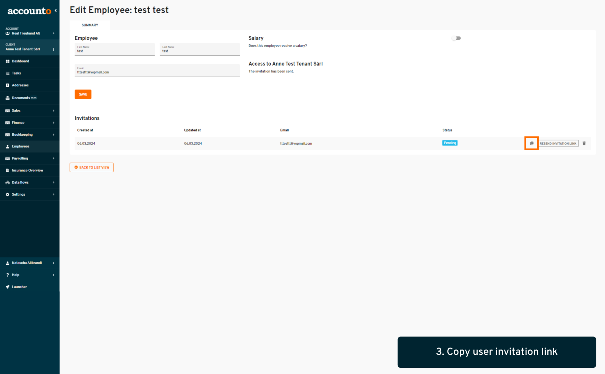Screen dimensions: 605x374
Task: Go back to list view
Action: [x=91, y=168]
